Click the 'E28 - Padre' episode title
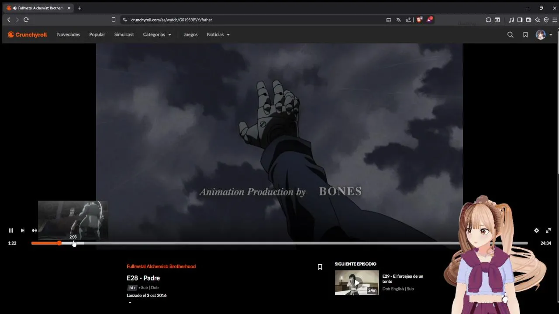559x314 pixels. pyautogui.click(x=143, y=278)
